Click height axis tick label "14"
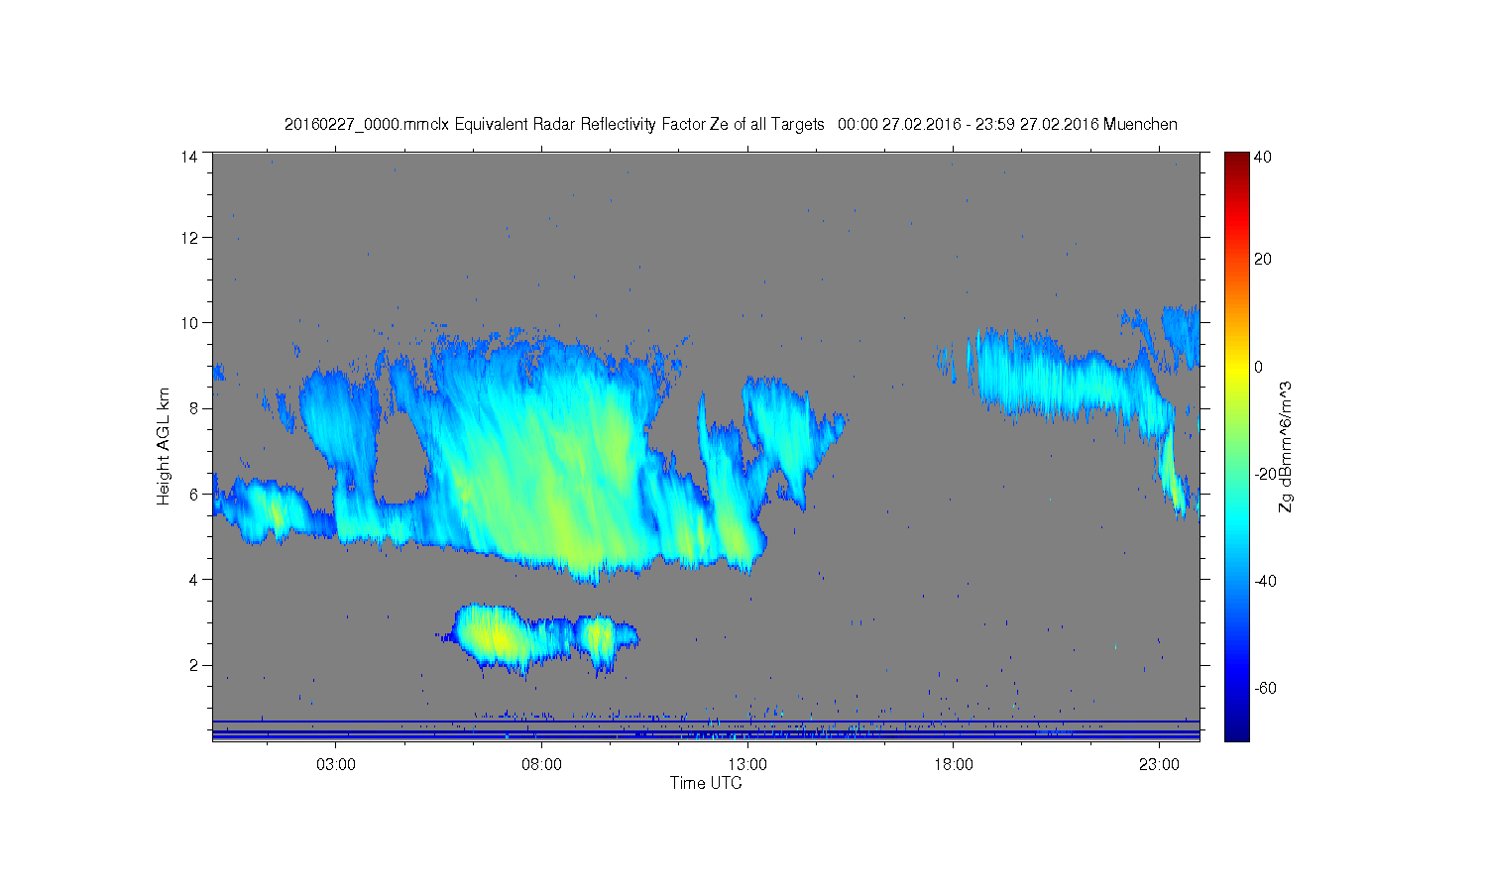The image size is (1487, 892). (x=189, y=157)
